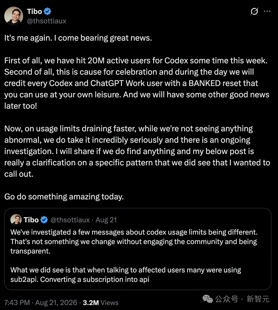Screen dimensions: 278x310
Task: Click the sentence "Go do something amazing today."
Action: point(64,197)
